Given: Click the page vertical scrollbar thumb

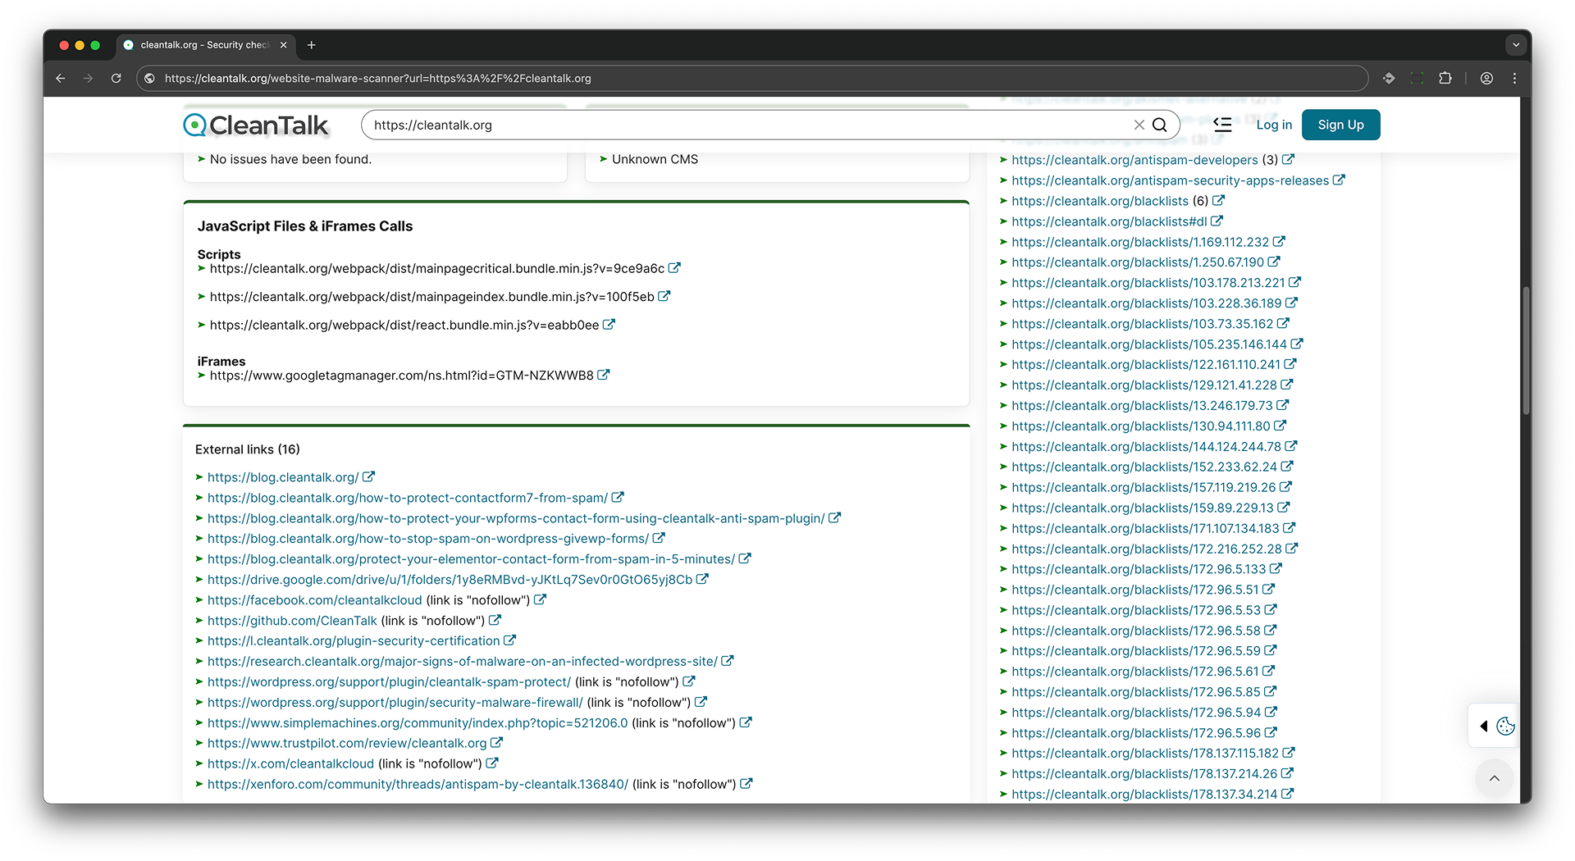Looking at the screenshot, I should tap(1526, 351).
